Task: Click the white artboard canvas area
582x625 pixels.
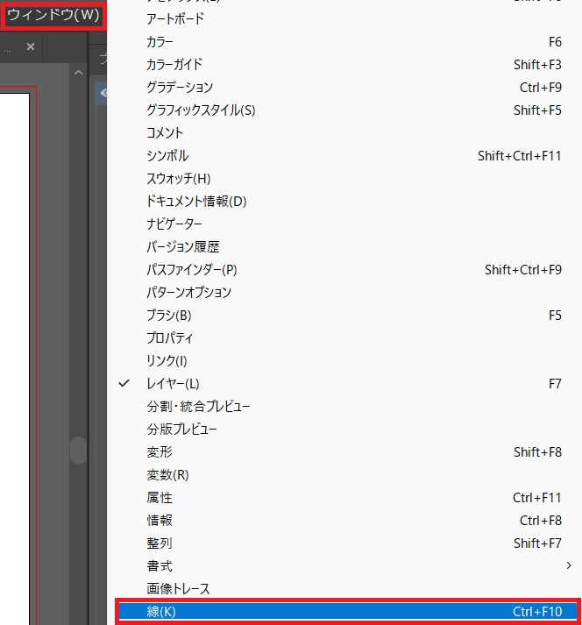Action: click(15, 351)
